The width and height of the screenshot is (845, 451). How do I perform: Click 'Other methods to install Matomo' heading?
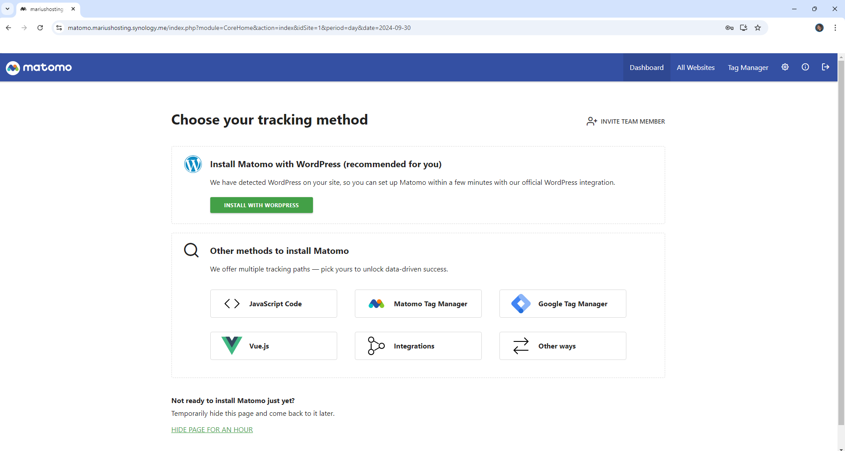[279, 251]
